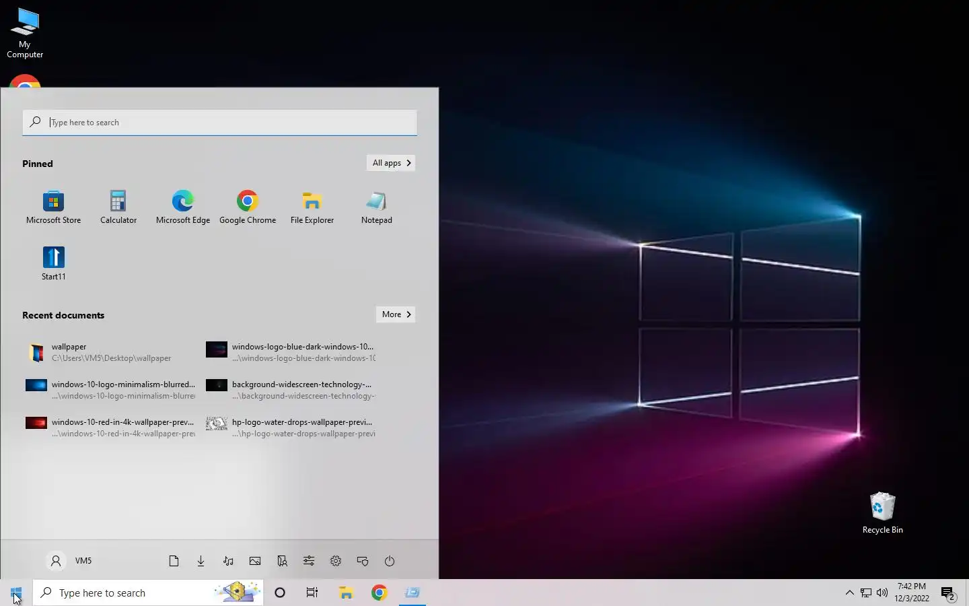Open Cortana circle icon on taskbar
The width and height of the screenshot is (969, 606).
(x=280, y=593)
